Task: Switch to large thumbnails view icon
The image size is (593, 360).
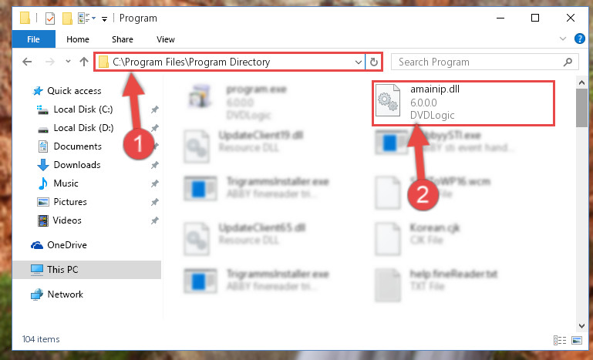Action: click(577, 340)
